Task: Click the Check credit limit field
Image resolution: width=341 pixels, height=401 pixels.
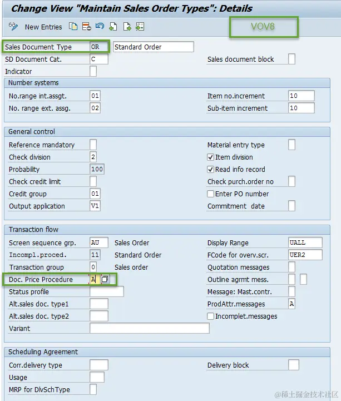Action: pos(93,181)
